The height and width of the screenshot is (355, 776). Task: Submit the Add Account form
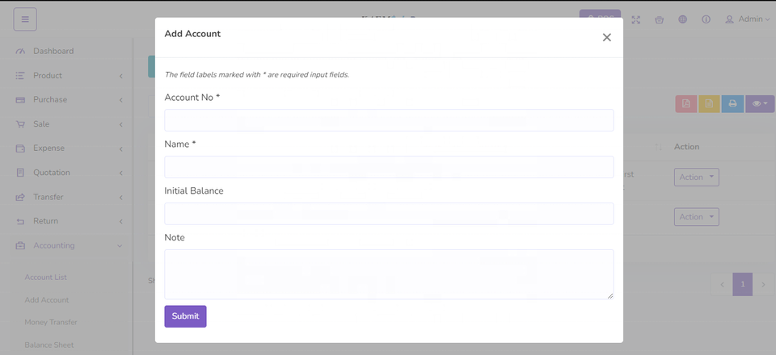(185, 316)
